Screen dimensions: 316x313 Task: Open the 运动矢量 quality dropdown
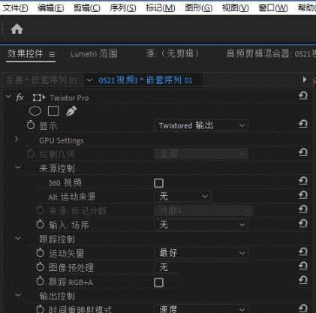[202, 253]
